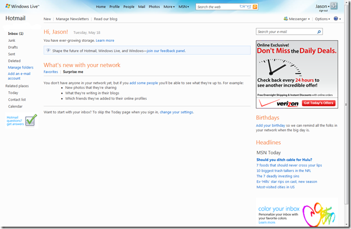The height and width of the screenshot is (229, 351).
Task: Click the Hotmail title in sidebar
Action: point(15,19)
